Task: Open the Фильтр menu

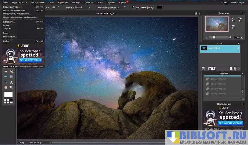Action: tap(76, 2)
